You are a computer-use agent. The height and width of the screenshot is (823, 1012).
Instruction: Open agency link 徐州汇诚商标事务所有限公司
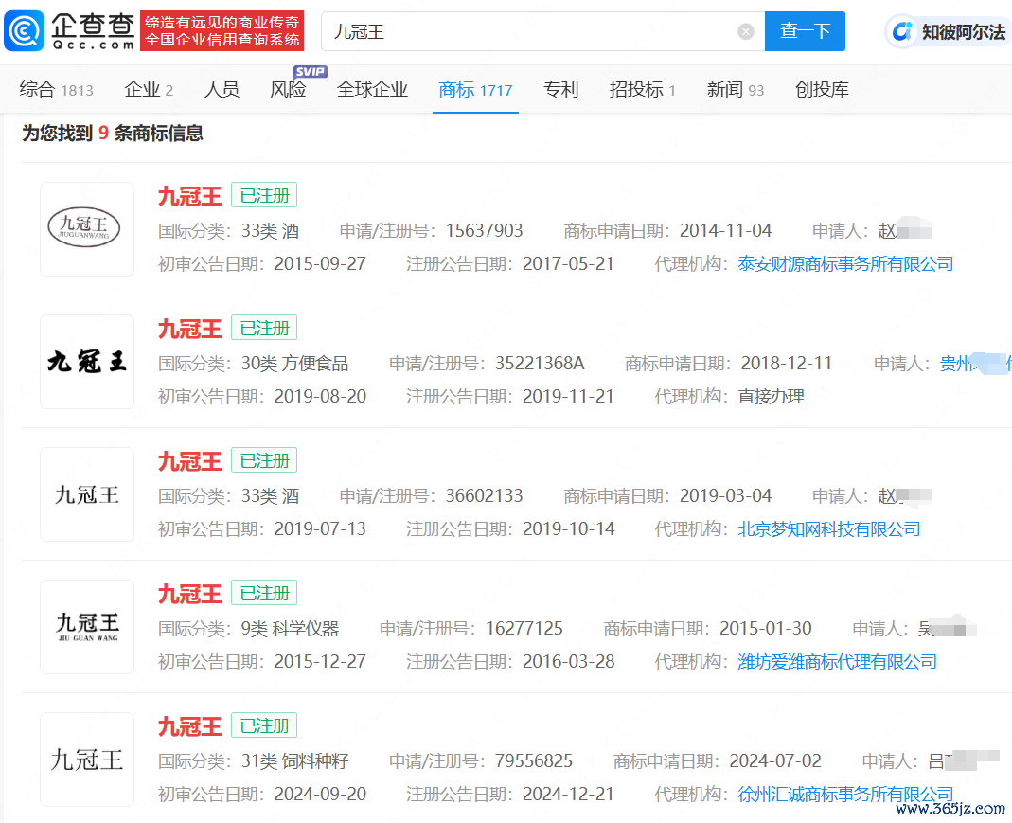845,794
